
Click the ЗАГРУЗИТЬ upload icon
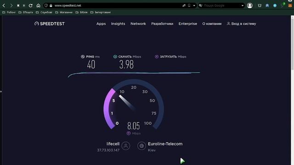point(157,56)
